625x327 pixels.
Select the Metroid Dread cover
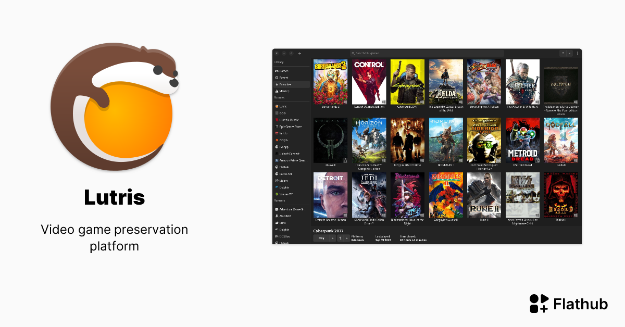522,140
